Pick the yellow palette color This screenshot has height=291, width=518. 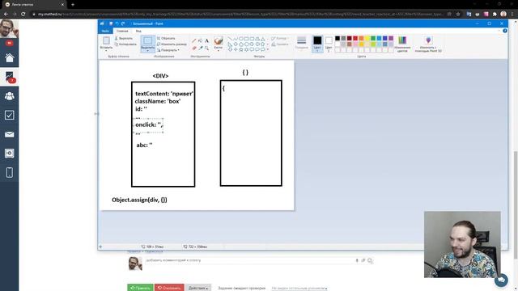click(x=367, y=38)
